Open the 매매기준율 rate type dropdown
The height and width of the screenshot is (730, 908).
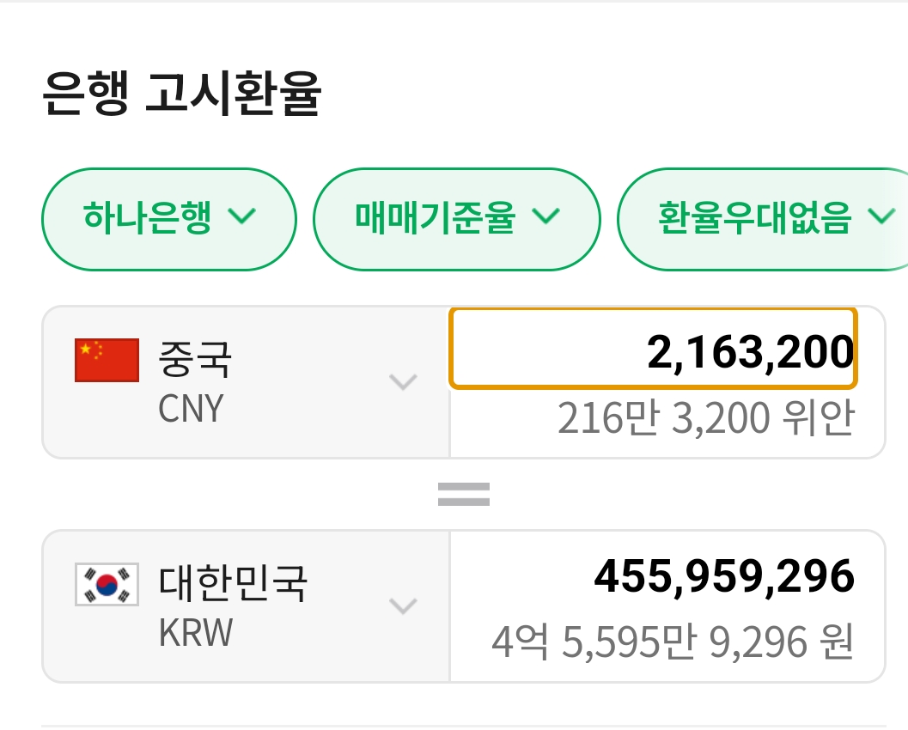tap(457, 218)
